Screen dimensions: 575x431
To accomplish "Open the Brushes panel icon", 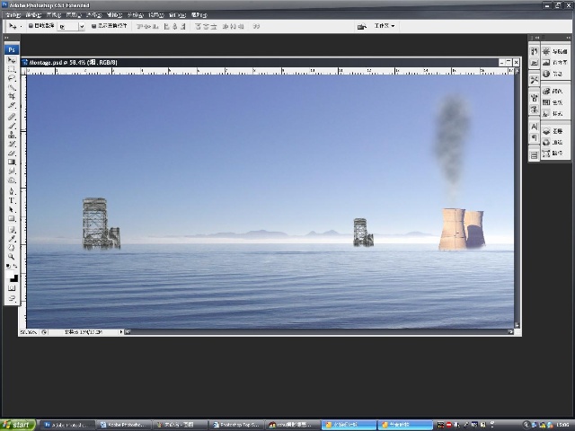I will [x=534, y=98].
